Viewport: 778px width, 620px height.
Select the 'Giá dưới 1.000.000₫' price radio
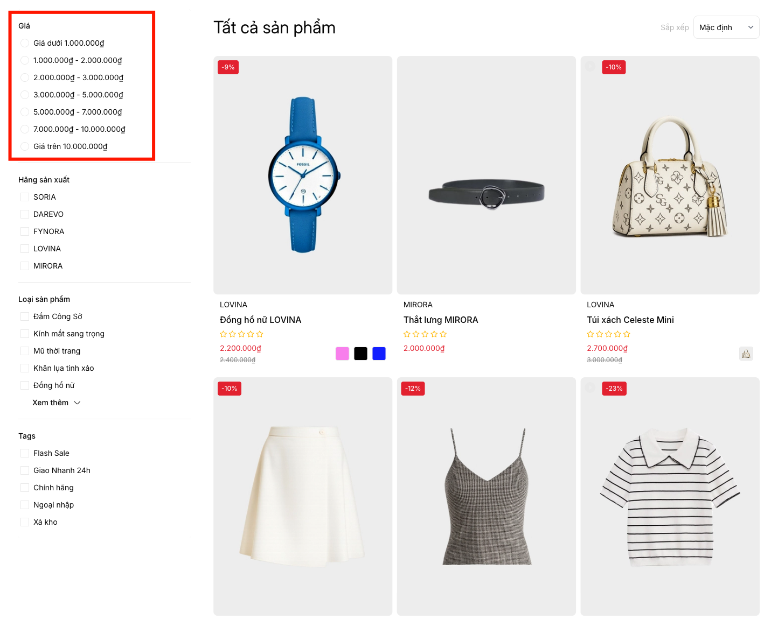(x=25, y=43)
